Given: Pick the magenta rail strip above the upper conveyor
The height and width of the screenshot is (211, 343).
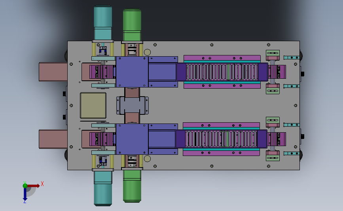Looking at the screenshot, I should 222,58.
